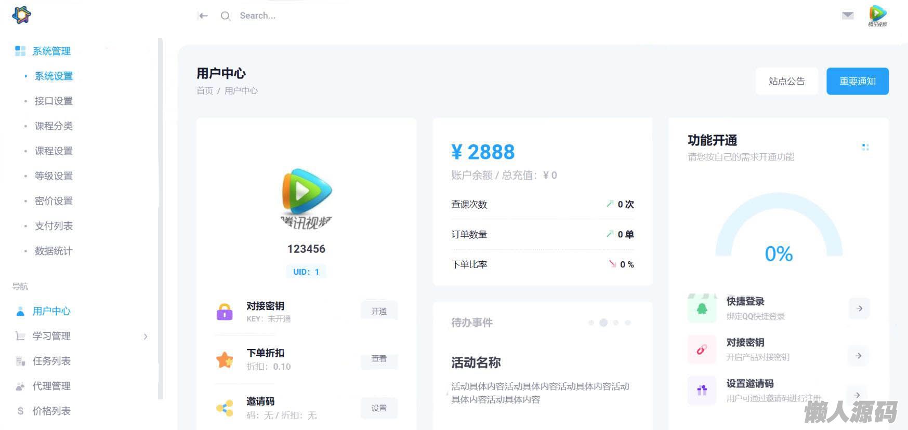The image size is (908, 430).
Task: Click the 重要通知 blue button
Action: point(857,82)
